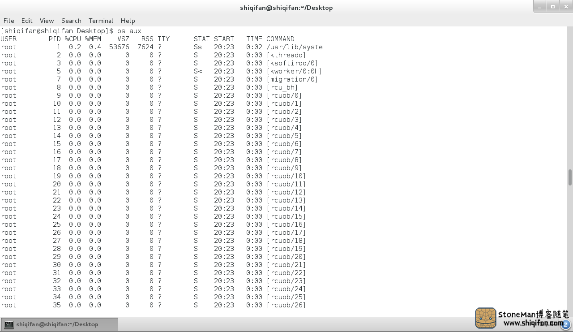
Task: Open the File menu
Action: [9, 21]
